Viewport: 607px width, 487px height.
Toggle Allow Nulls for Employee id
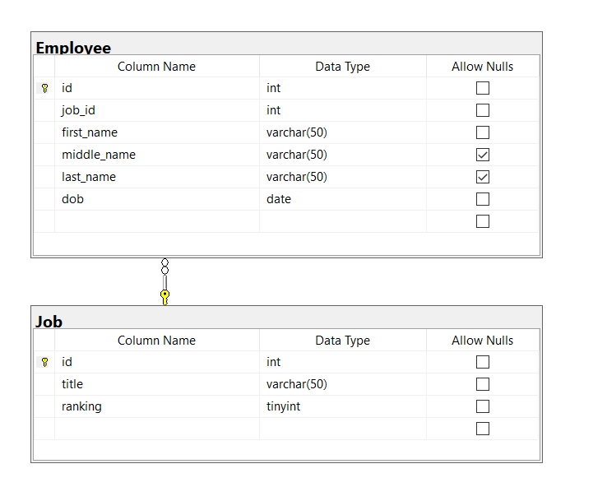(x=482, y=88)
